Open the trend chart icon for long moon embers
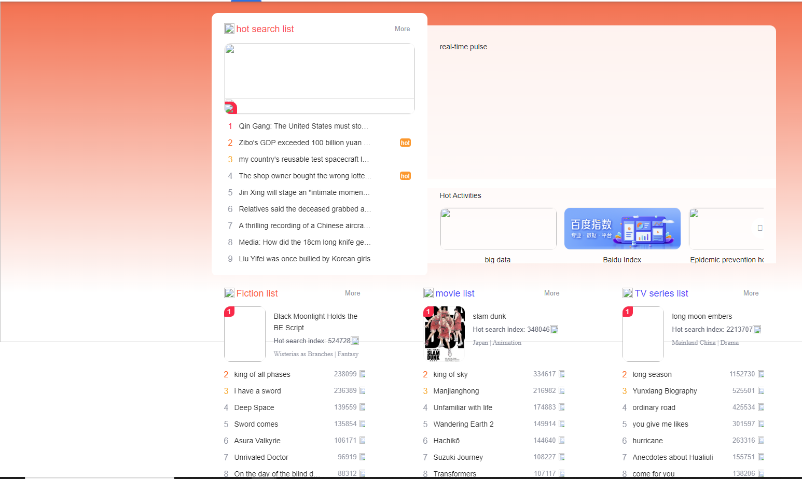 coord(757,329)
